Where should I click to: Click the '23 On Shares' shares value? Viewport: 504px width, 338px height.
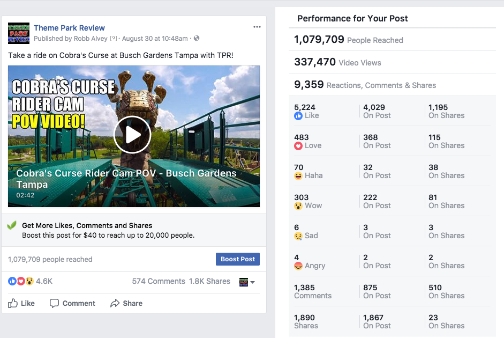click(x=447, y=321)
